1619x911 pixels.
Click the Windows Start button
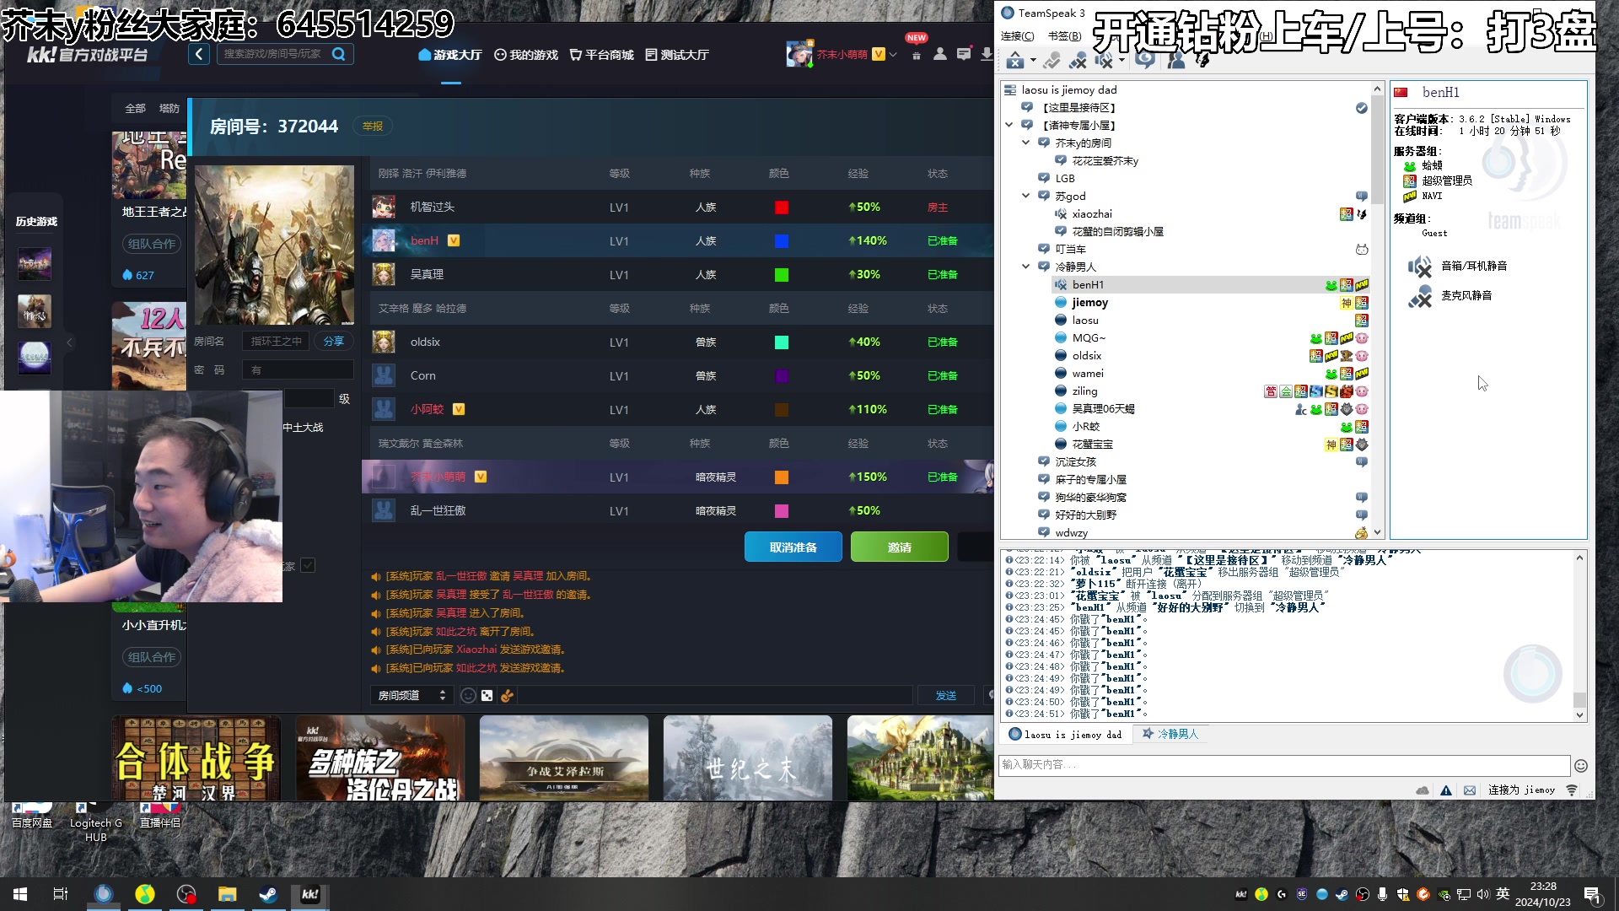point(20,894)
